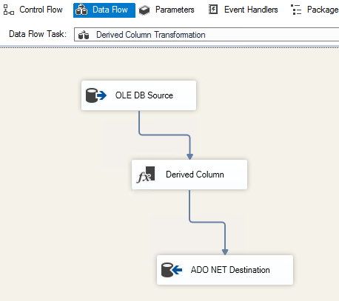Select the OLE DB Source component
The height and width of the screenshot is (301, 339).
coord(139,95)
